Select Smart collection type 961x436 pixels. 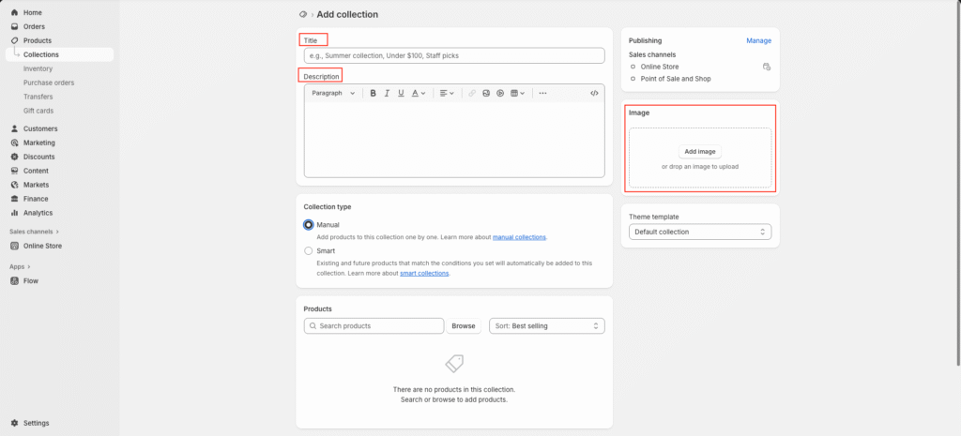(x=309, y=251)
